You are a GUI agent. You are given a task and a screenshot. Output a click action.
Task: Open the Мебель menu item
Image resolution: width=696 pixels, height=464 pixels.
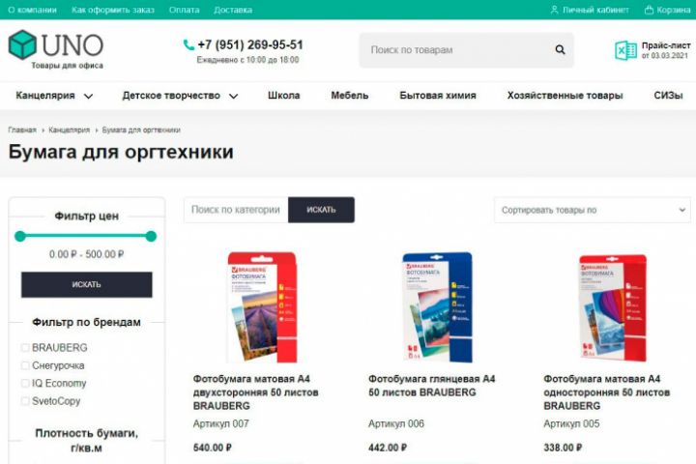(350, 96)
